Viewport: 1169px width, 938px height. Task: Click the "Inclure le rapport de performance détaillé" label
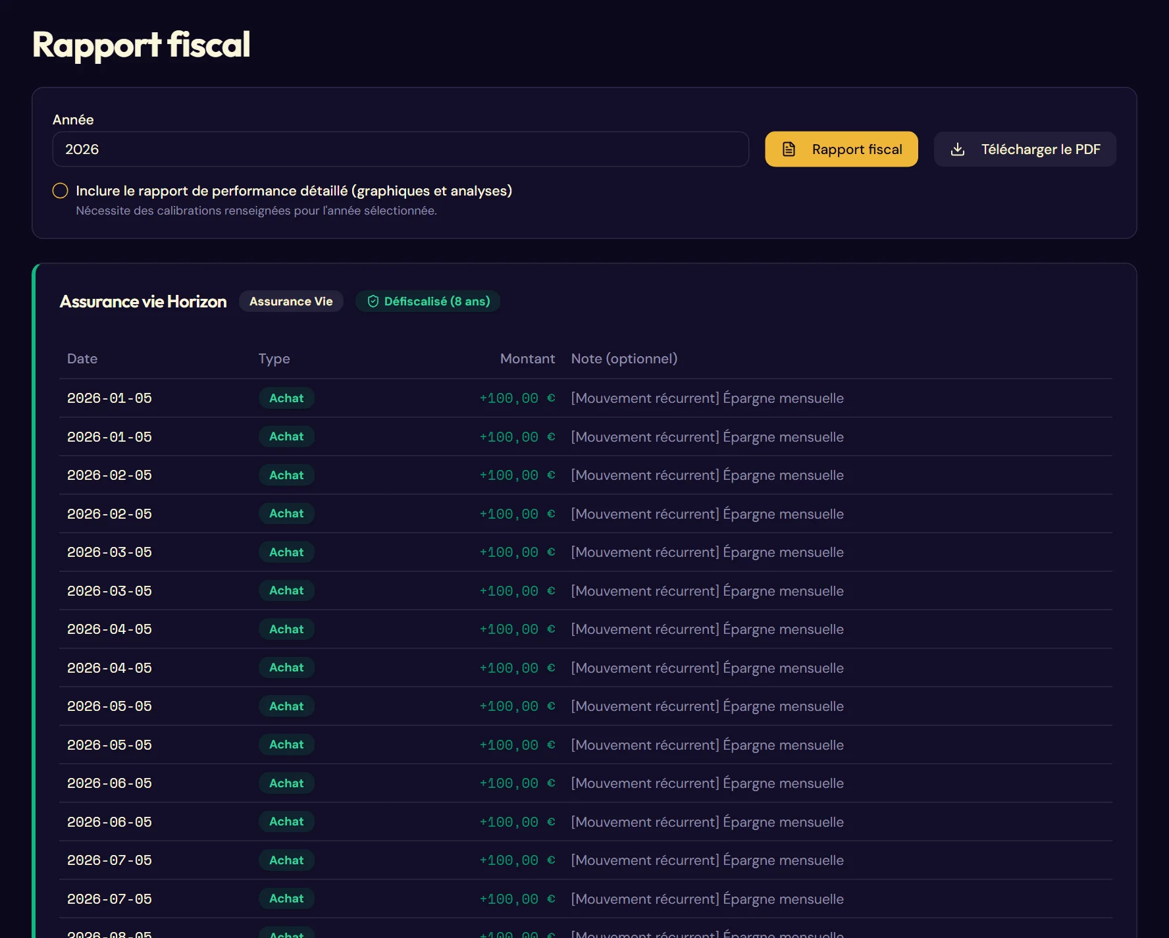[294, 191]
